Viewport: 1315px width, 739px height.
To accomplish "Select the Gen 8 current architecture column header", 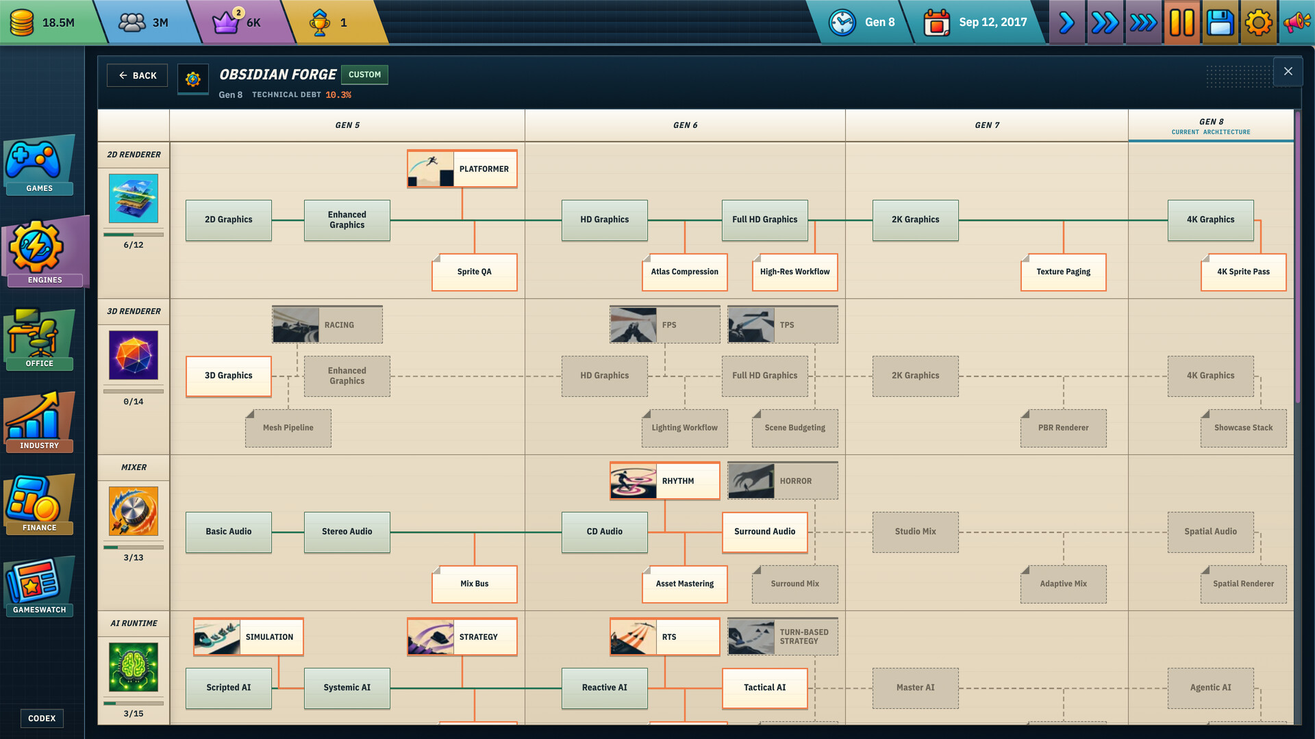I will [x=1210, y=126].
